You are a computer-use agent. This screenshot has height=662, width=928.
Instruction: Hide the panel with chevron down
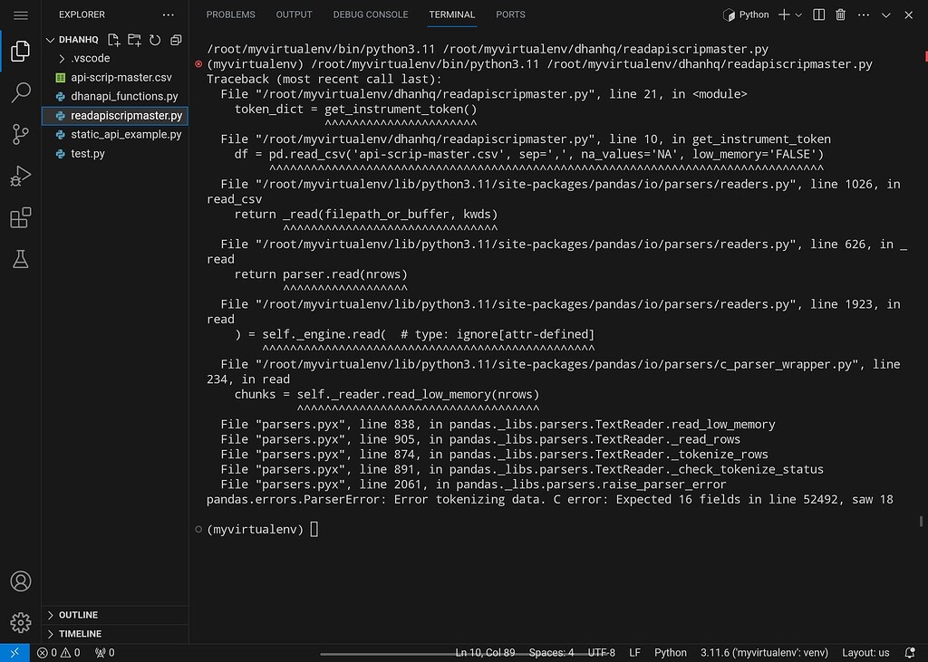click(886, 14)
